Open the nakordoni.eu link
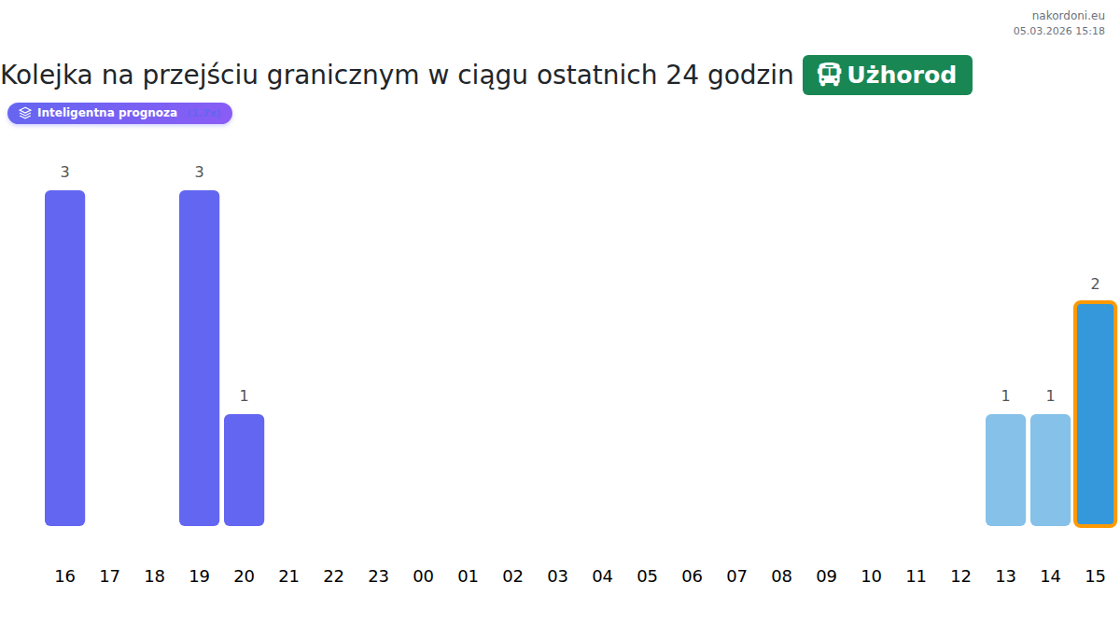 pos(1068,15)
